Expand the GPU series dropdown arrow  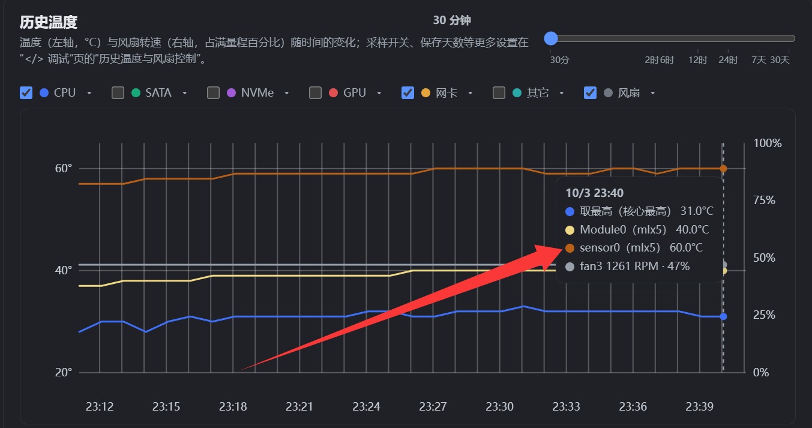click(x=379, y=93)
